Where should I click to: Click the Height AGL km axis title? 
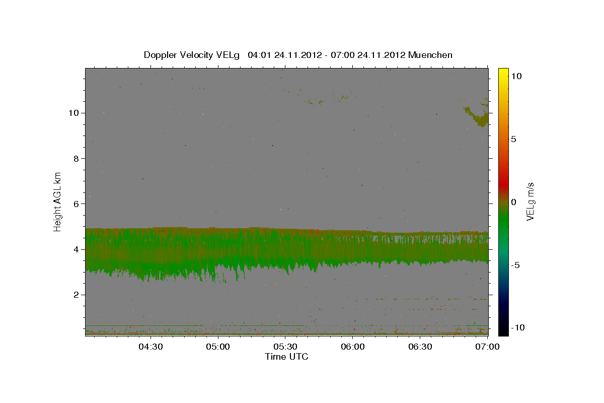point(58,201)
